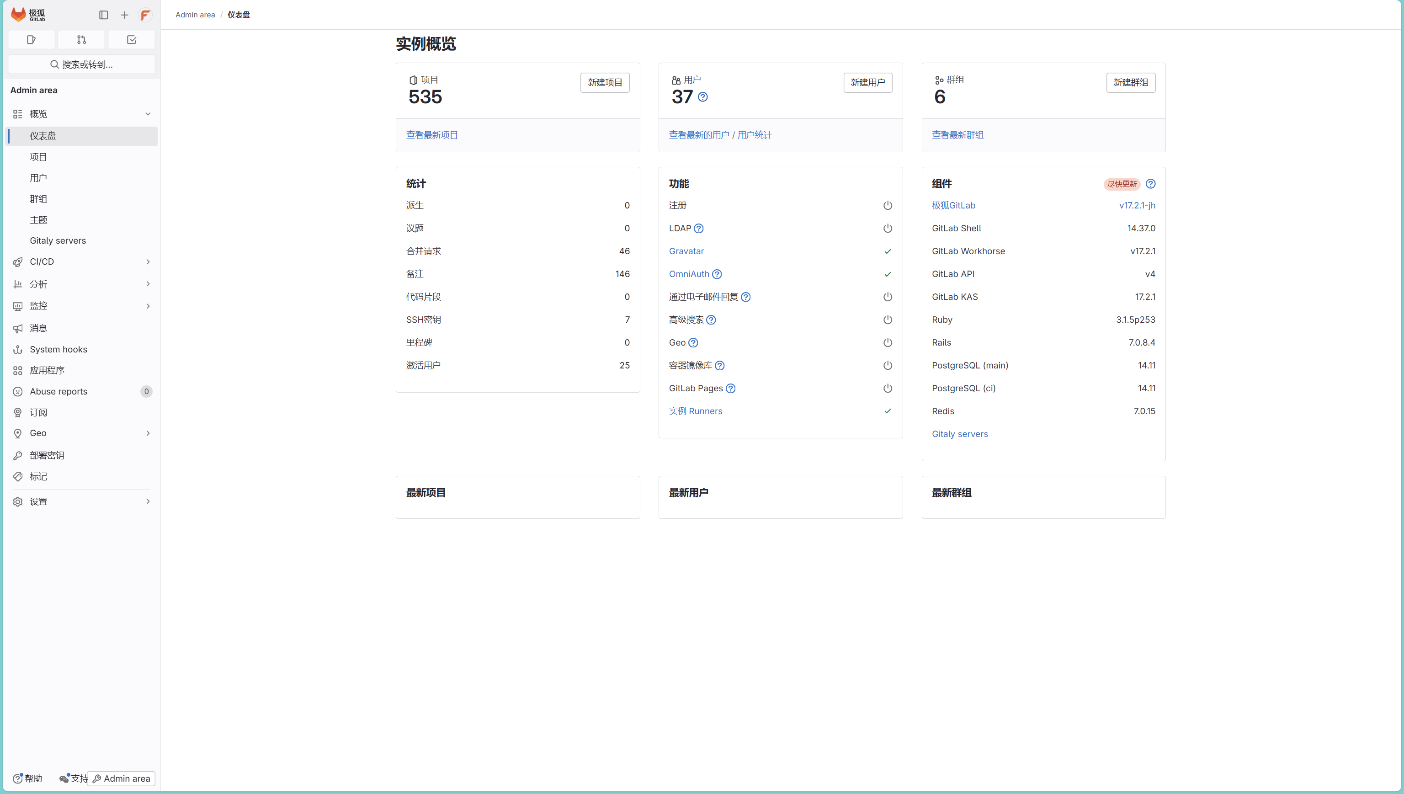
Task: Click the Gravatar enabled checkmark
Action: (x=887, y=251)
